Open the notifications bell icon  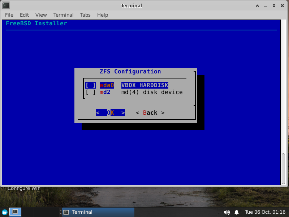tap(237, 212)
